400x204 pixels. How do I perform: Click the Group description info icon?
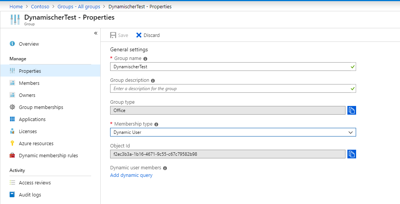click(153, 81)
